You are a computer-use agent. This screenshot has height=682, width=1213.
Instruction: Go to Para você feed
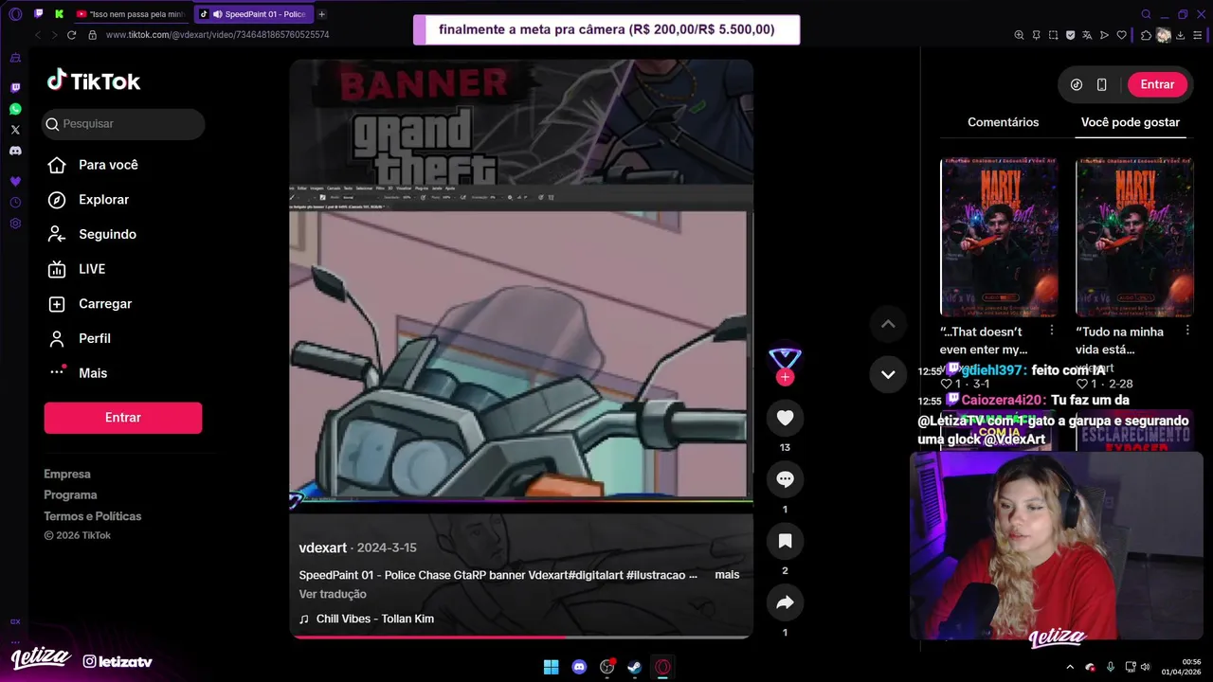[x=94, y=165]
